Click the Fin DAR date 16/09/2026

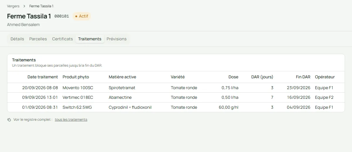point(299,97)
